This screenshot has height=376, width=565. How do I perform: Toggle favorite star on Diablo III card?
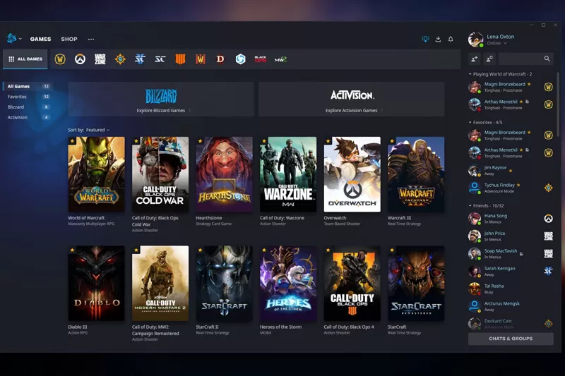click(x=73, y=250)
